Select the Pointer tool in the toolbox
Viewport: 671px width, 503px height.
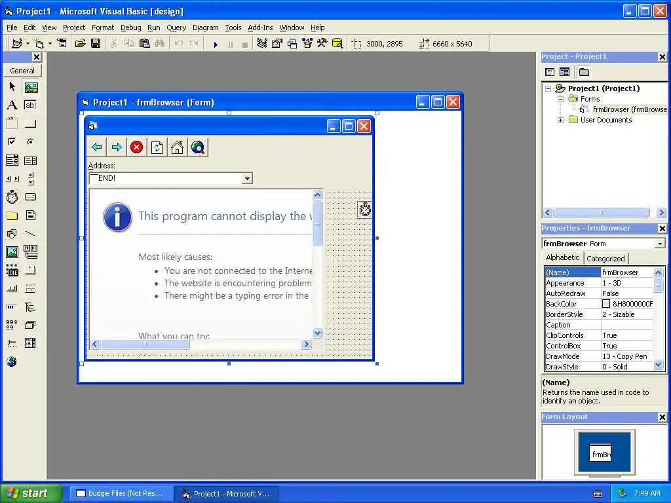[12, 87]
